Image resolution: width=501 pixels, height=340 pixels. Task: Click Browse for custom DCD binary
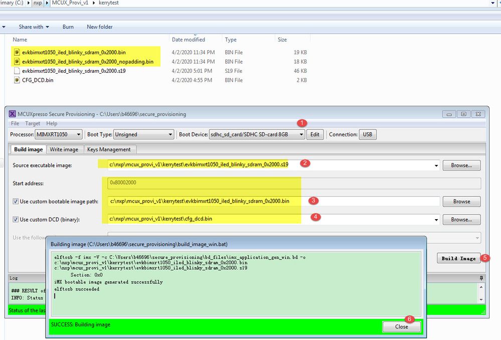point(461,220)
